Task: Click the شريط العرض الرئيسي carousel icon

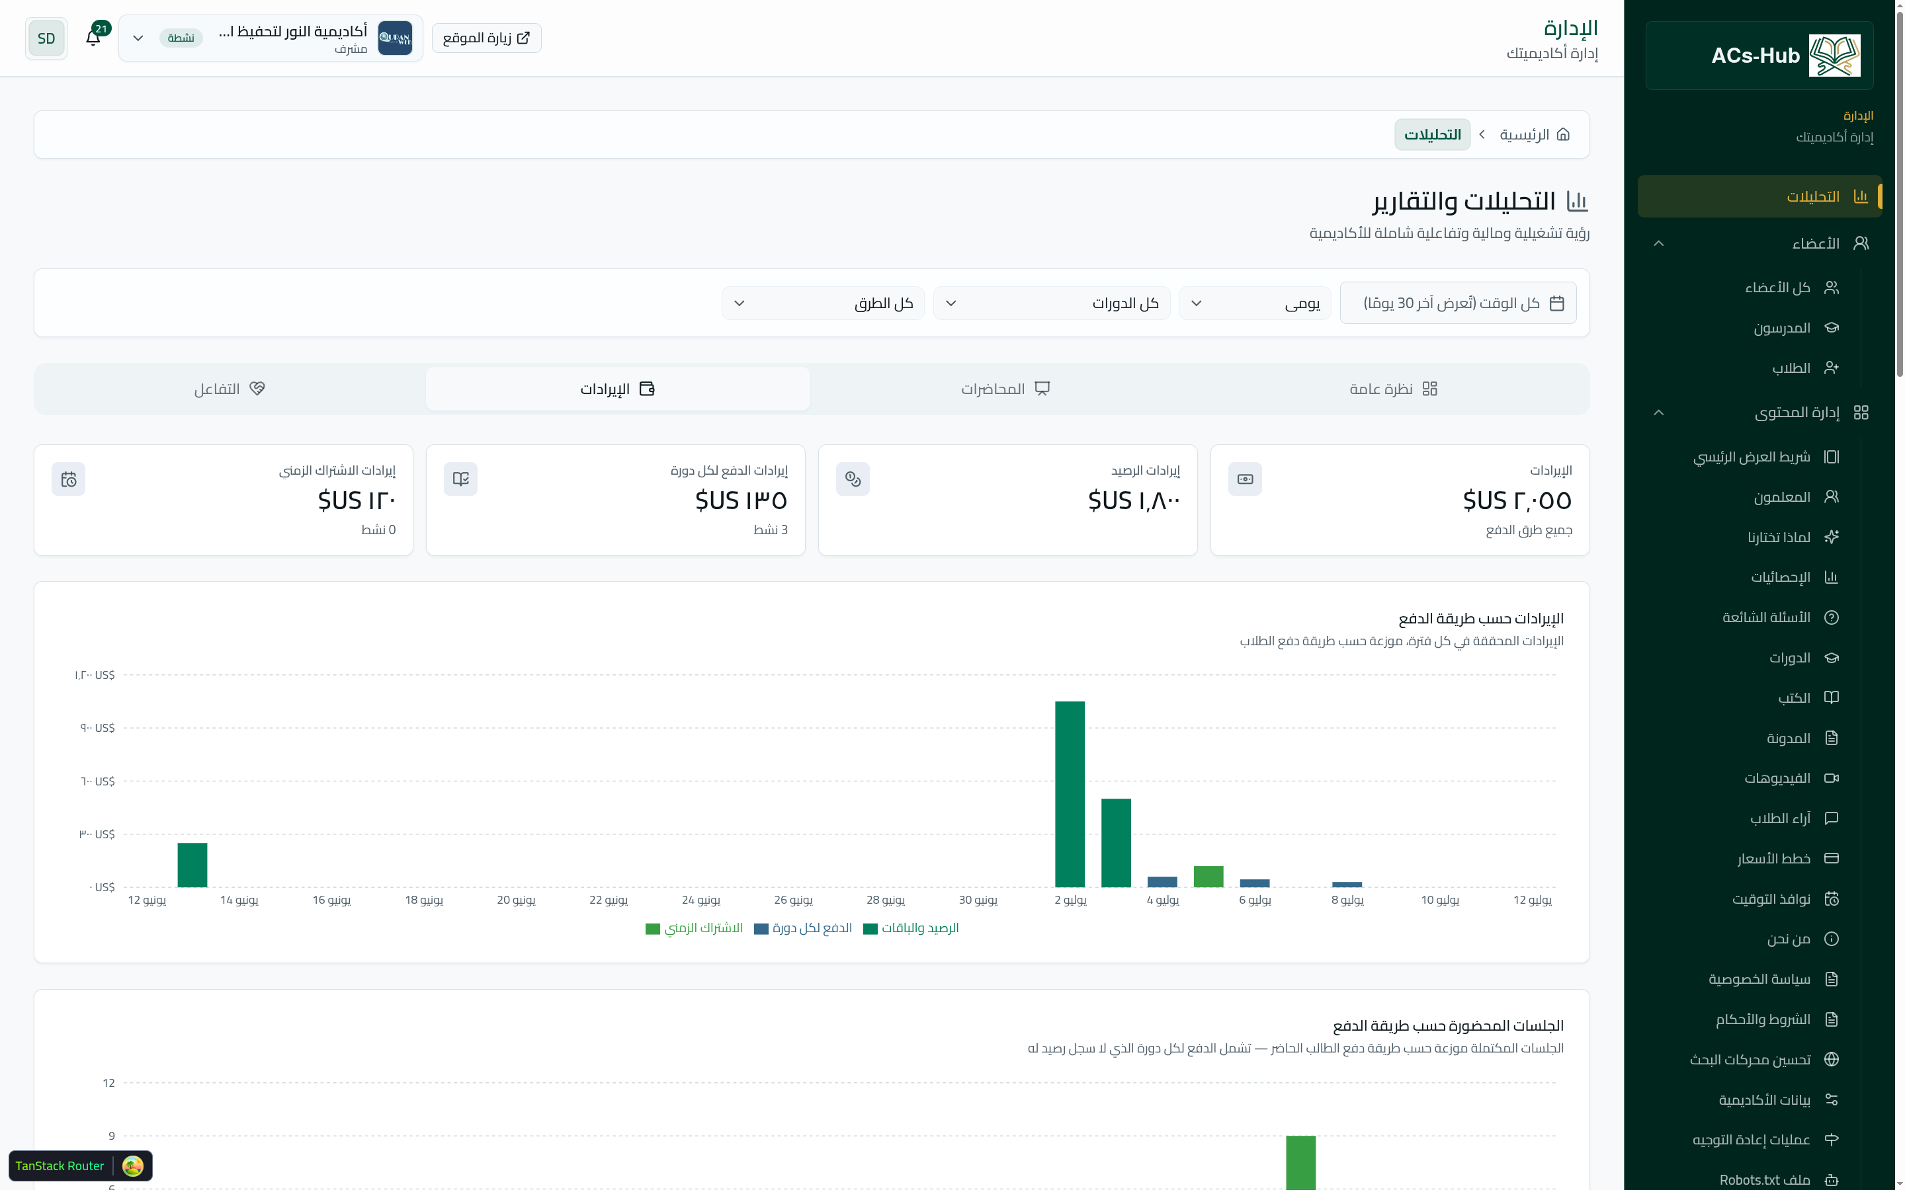Action: [x=1831, y=456]
